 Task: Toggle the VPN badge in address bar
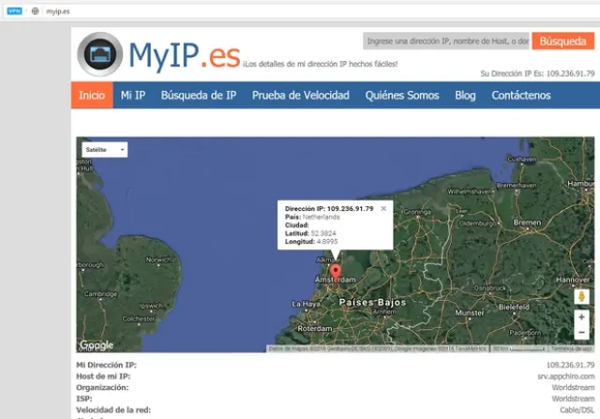[14, 11]
